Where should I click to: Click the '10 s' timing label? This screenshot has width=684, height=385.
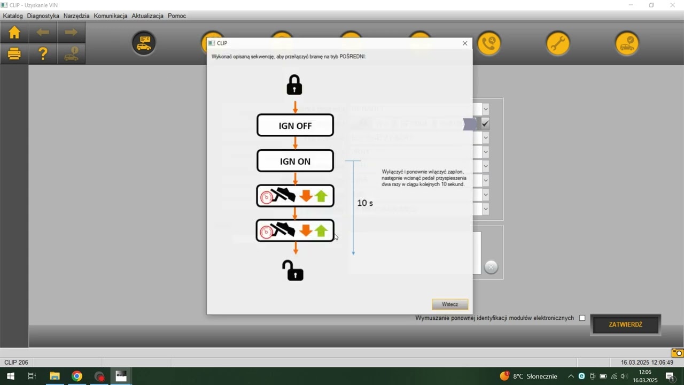[365, 203]
